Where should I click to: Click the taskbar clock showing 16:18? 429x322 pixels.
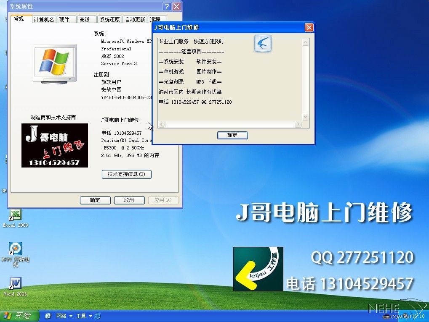click(418, 317)
